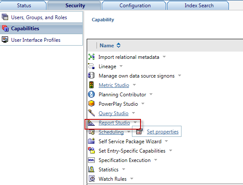Image resolution: width=243 pixels, height=185 pixels.
Task: Open the Scheduling dropdown arrow
Action: point(129,132)
